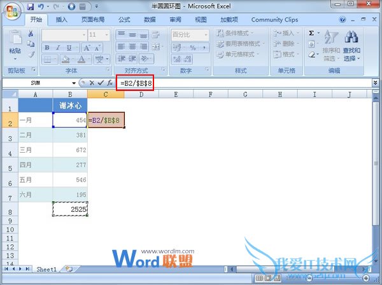Image resolution: width=382 pixels, height=285 pixels.
Task: Click the Wrap Text icon
Action: 156,35
